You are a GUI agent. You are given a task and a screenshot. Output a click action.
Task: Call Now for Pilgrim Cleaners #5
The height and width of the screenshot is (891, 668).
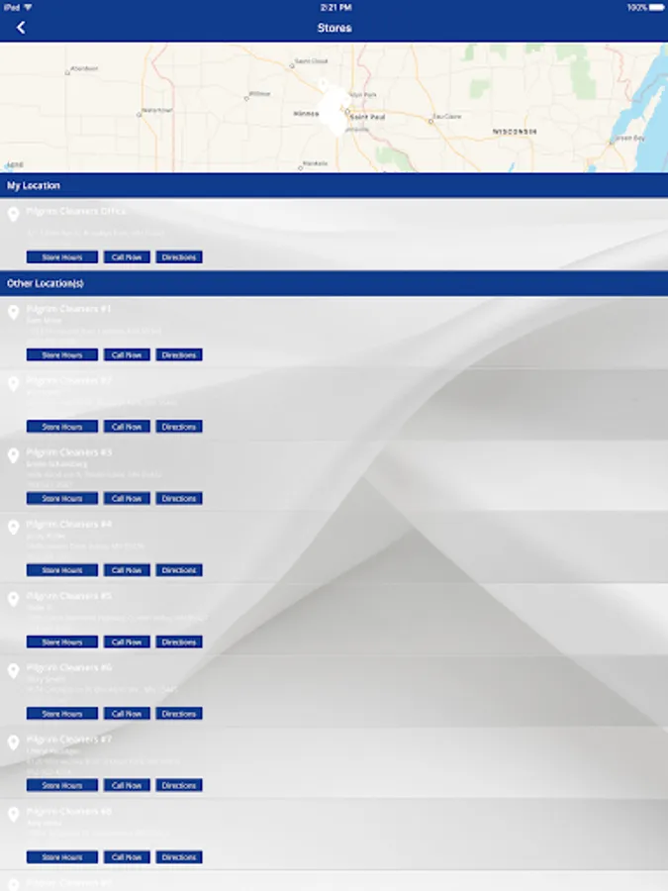pos(127,642)
